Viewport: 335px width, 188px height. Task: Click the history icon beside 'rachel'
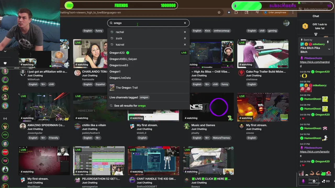click(112, 32)
